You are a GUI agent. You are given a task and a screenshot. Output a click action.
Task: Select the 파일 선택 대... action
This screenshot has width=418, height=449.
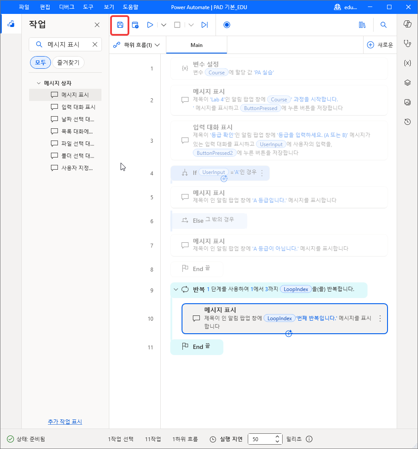point(65,144)
